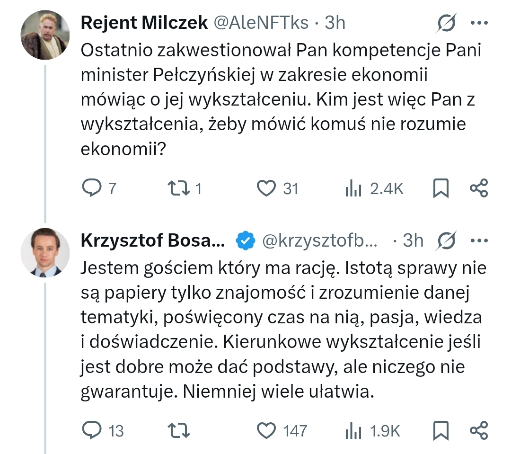
Task: Bookmark Rejent Milczek's tweet
Action: point(441,188)
